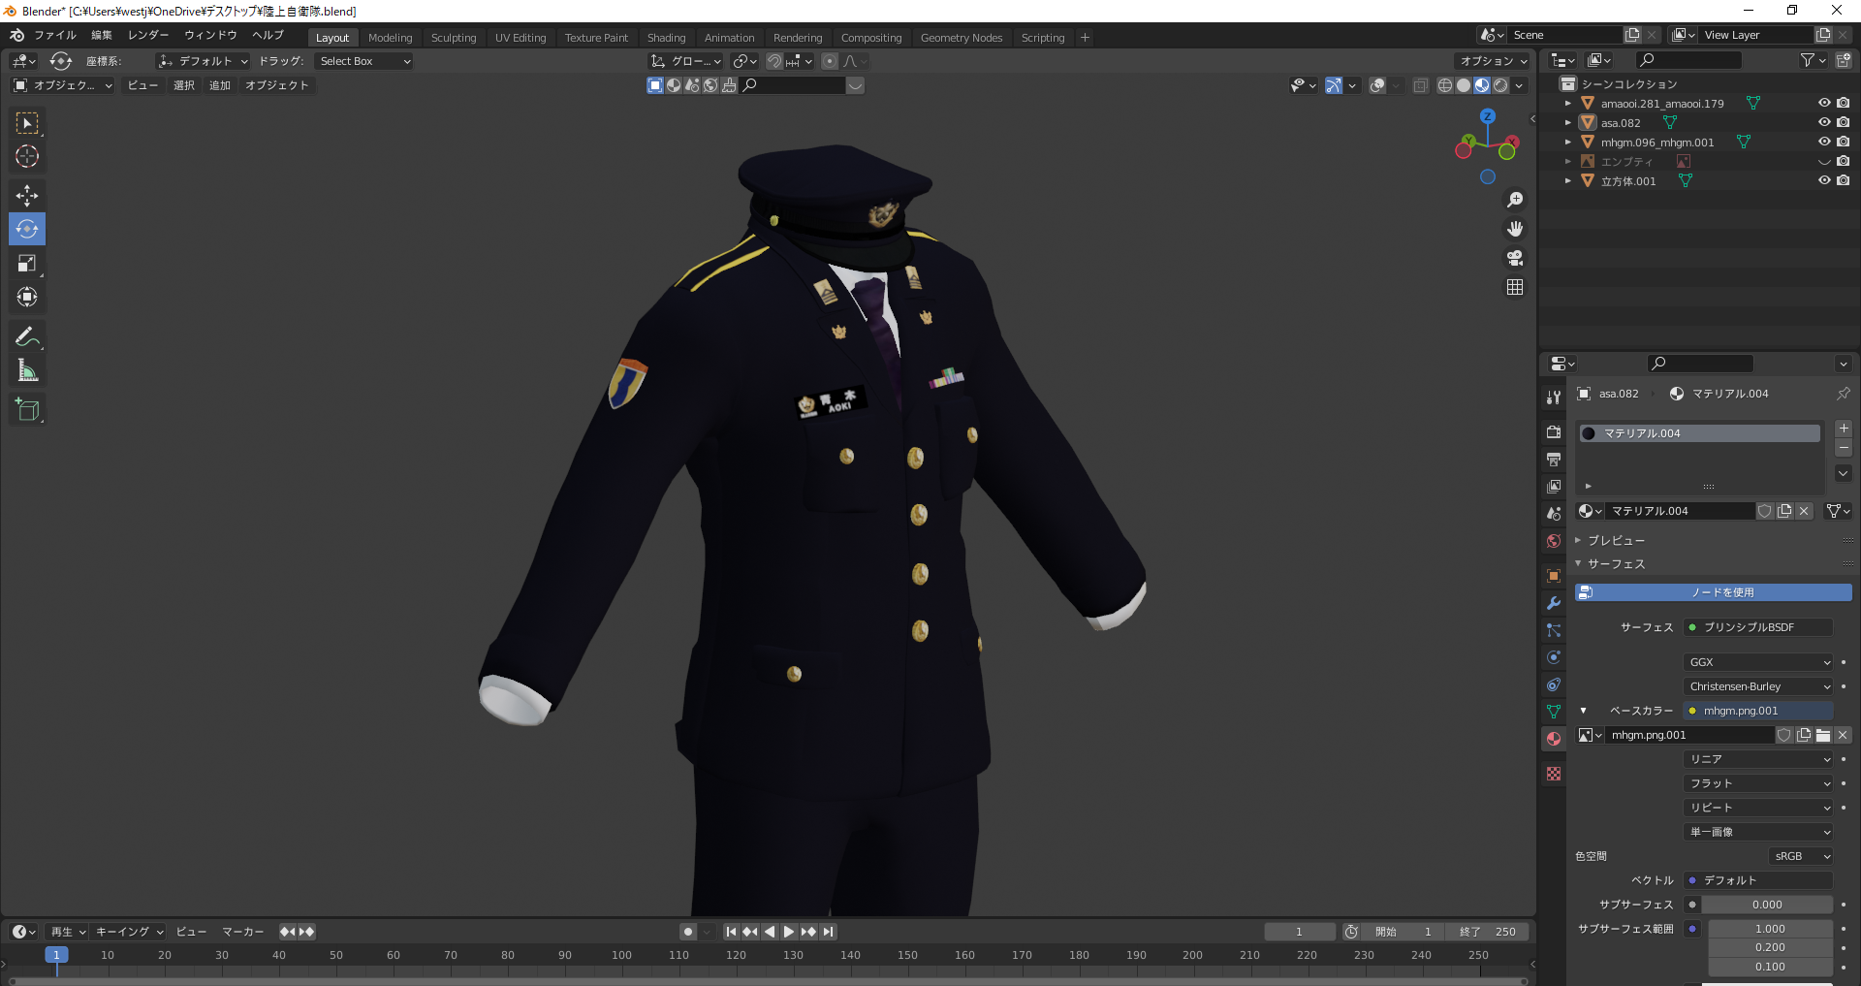
Task: Open the Shading workspace tab
Action: (x=666, y=38)
